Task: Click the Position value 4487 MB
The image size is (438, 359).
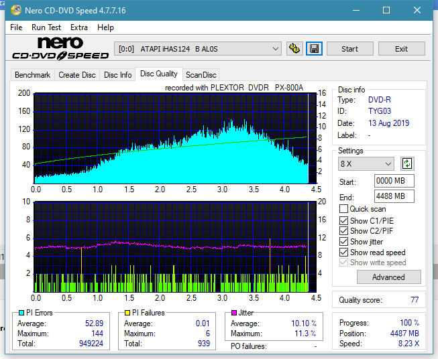Action: tap(404, 334)
